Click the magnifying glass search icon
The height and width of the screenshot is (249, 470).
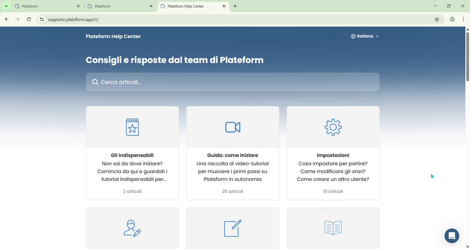(95, 82)
